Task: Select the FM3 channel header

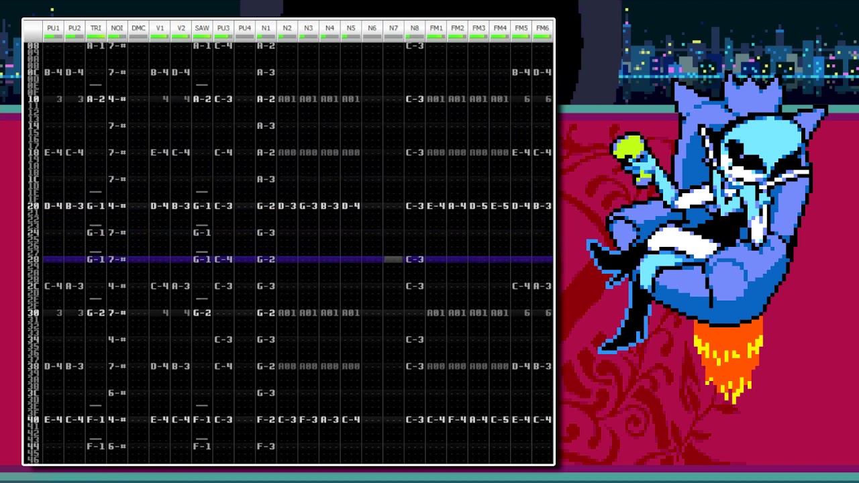Action: click(478, 31)
